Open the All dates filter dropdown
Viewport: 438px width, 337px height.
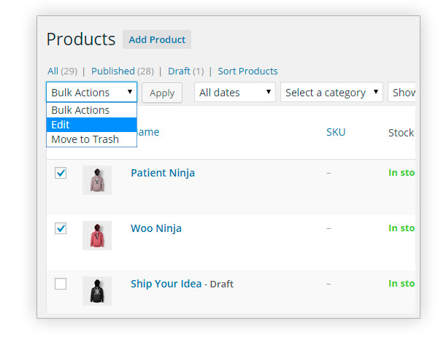235,93
